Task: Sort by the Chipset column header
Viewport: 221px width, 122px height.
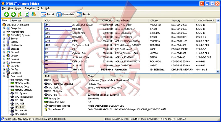Action: (159, 21)
